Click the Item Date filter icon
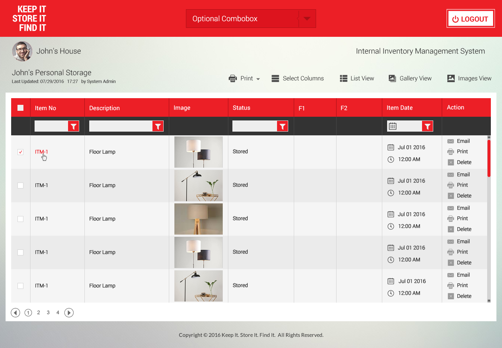502x348 pixels. point(428,126)
